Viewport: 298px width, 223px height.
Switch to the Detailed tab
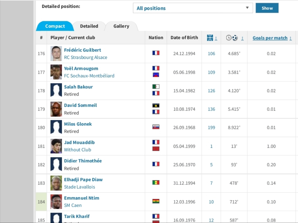point(89,26)
